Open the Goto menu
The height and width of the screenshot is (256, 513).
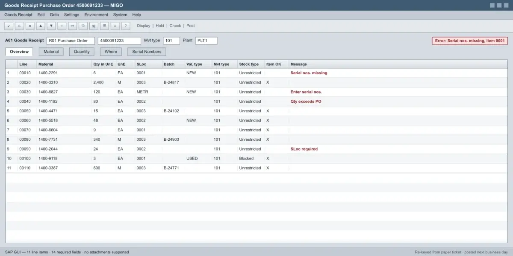click(54, 15)
